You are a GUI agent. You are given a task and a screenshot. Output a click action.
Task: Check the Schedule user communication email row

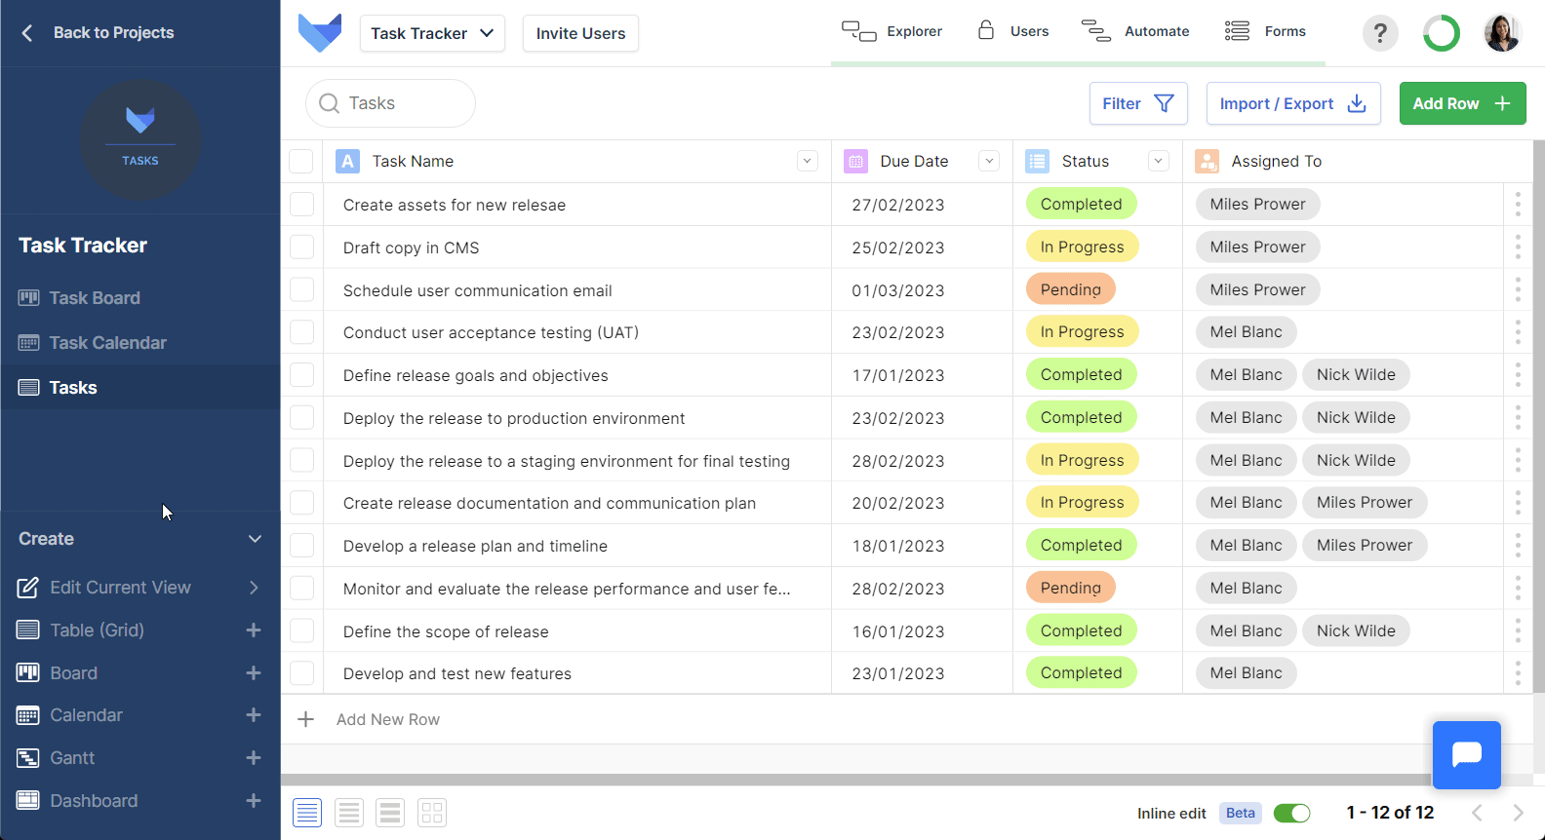tap(301, 289)
